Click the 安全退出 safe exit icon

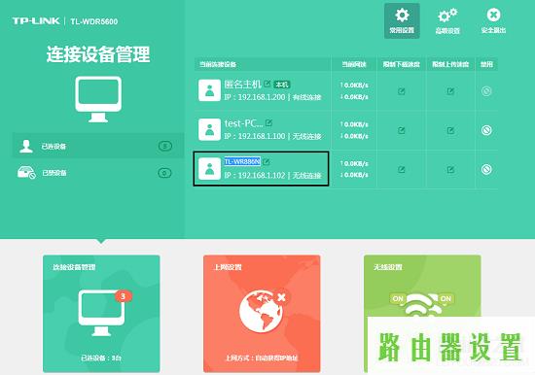click(x=493, y=20)
